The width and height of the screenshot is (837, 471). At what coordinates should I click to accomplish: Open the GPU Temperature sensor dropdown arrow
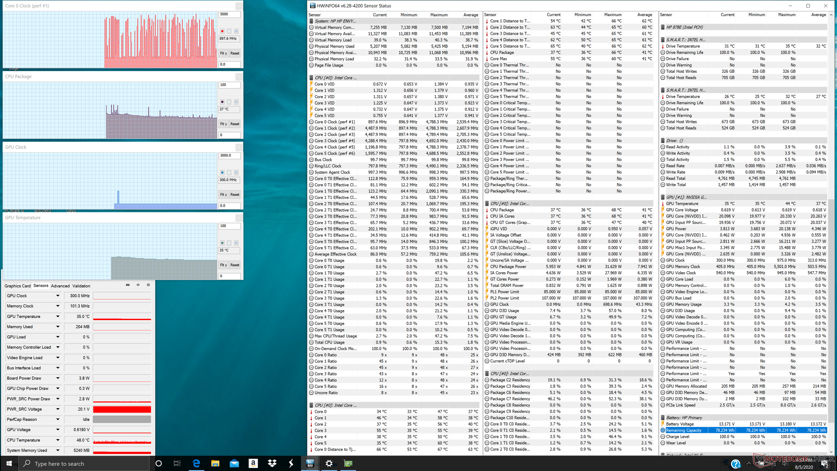tap(58, 317)
